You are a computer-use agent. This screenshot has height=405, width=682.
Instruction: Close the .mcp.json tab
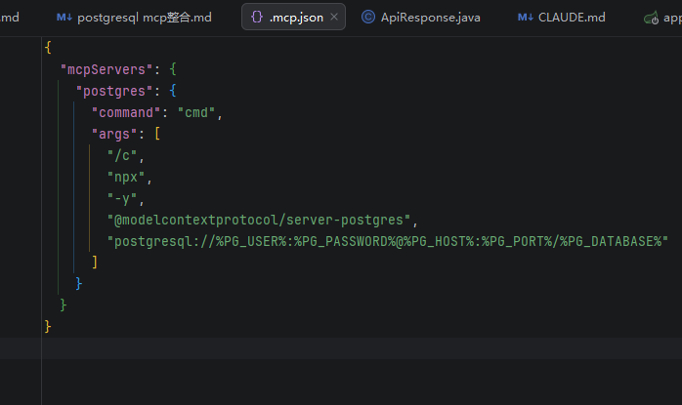pyautogui.click(x=334, y=18)
